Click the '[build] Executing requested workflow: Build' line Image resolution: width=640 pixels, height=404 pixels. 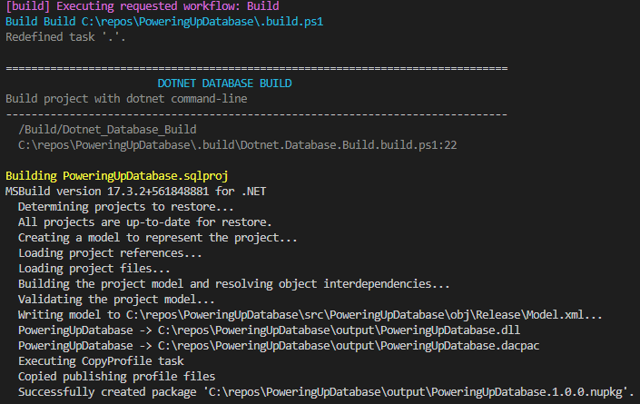click(143, 6)
